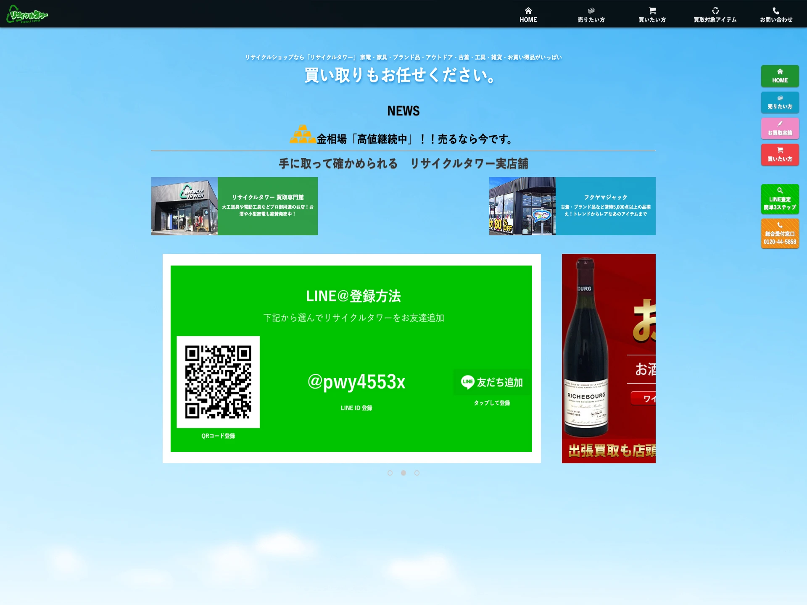807x605 pixels.
Task: Click the LINE ID @pwy4553x
Action: pyautogui.click(x=356, y=381)
